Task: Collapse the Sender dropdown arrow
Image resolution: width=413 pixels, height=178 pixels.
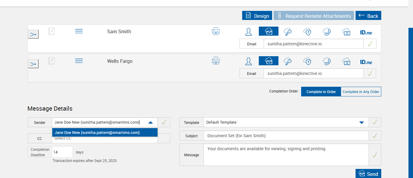Action: [151, 122]
